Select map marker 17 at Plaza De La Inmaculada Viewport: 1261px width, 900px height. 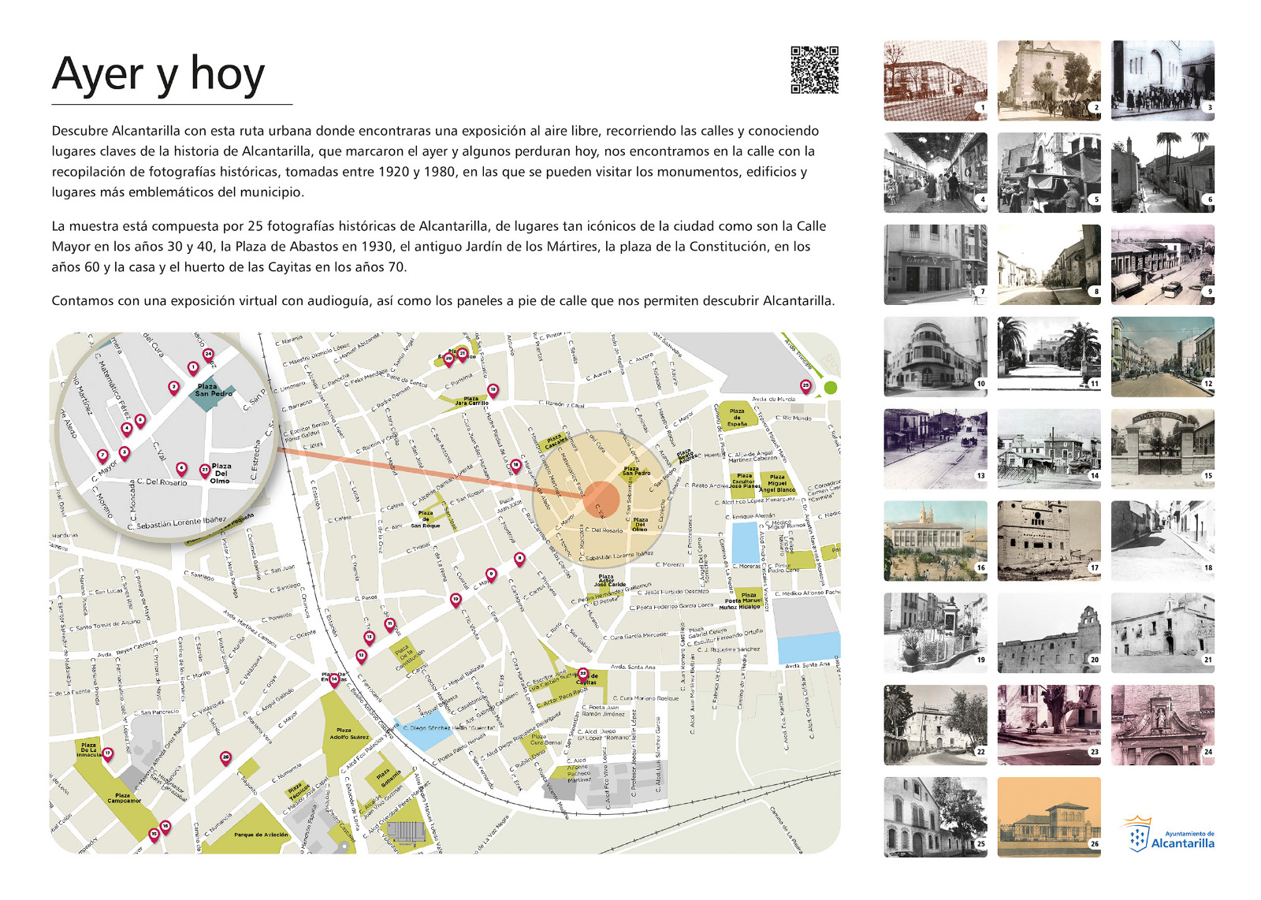[108, 754]
